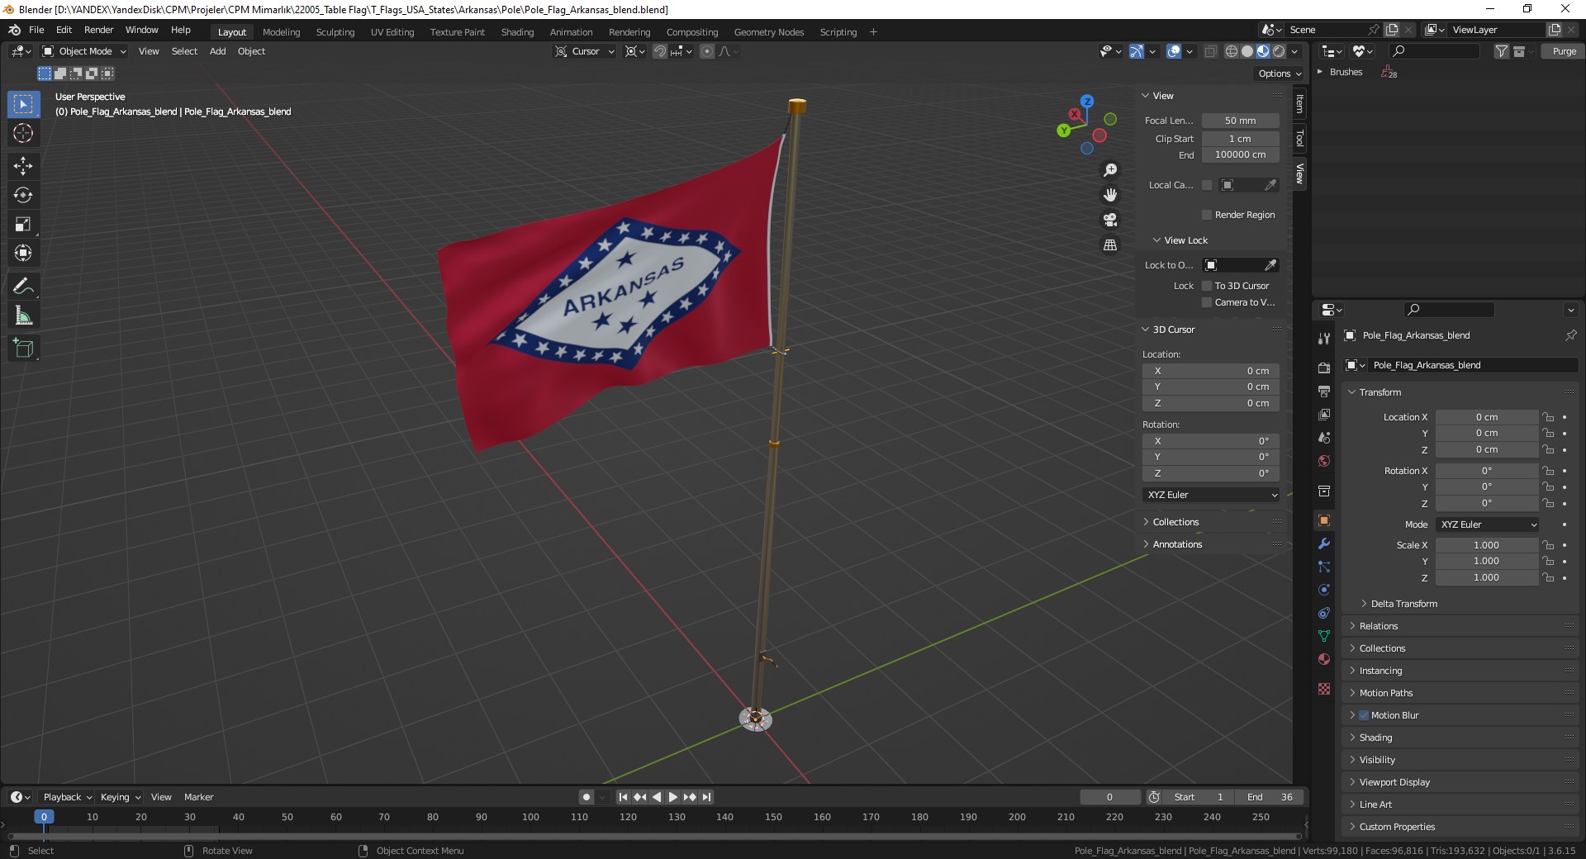
Task: Select the Move tool in the left toolbar
Action: pos(23,165)
